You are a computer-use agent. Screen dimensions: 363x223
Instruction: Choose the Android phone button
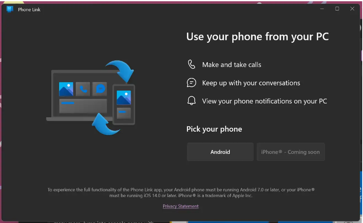[x=220, y=152]
